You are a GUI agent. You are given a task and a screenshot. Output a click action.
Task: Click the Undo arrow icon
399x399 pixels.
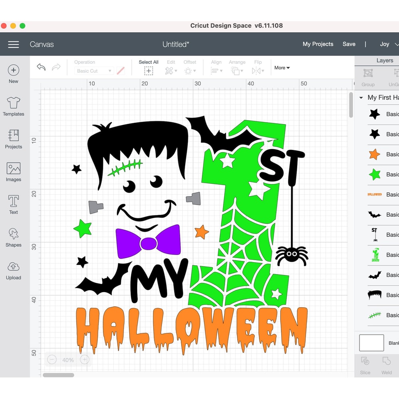click(x=40, y=67)
